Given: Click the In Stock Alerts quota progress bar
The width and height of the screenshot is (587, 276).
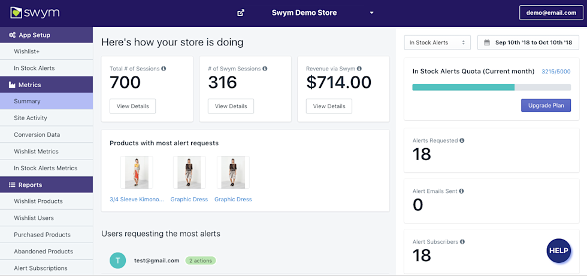Looking at the screenshot, I should 491,87.
